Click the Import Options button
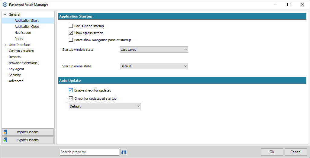 click(x=28, y=132)
